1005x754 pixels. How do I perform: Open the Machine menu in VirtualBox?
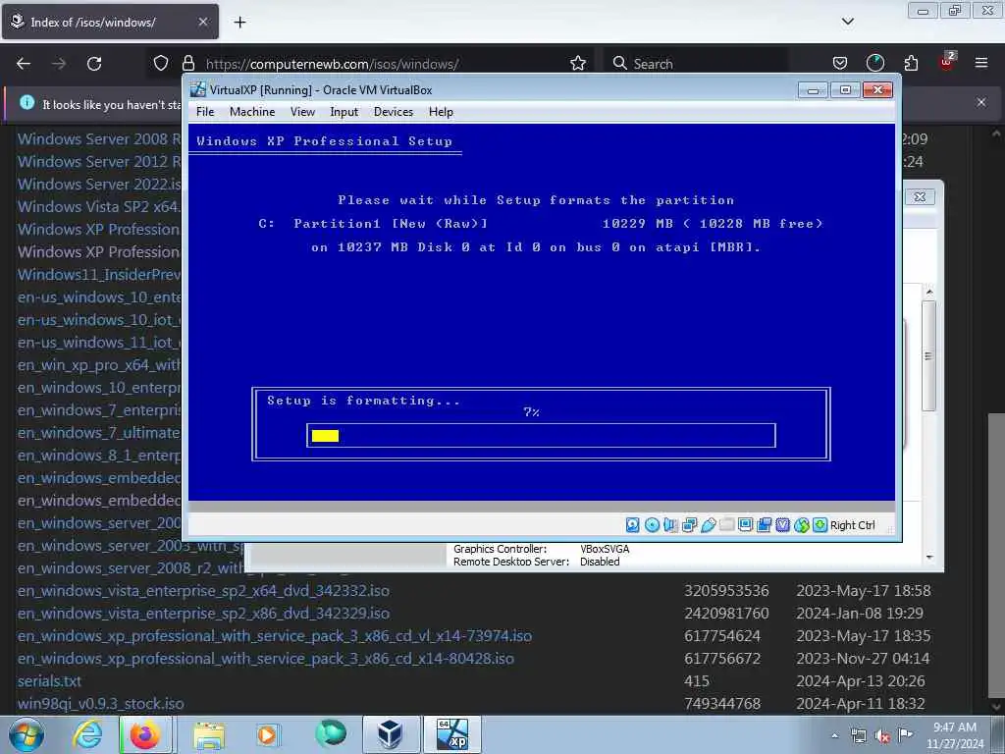[252, 112]
